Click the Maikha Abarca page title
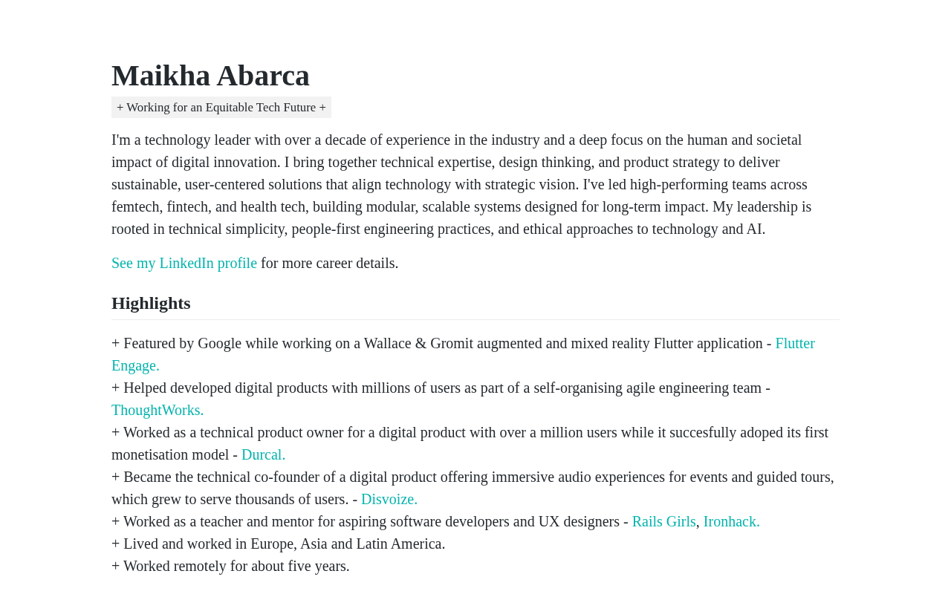The height and width of the screenshot is (594, 951). coord(210,76)
